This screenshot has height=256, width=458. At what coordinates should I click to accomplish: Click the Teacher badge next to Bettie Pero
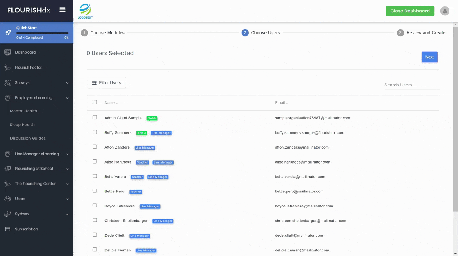tap(136, 192)
